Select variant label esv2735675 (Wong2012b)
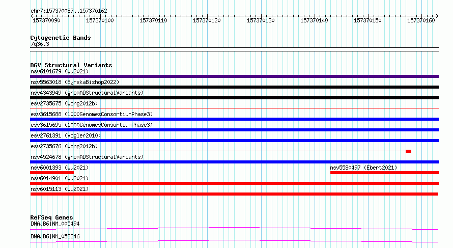Viewport: 453px width, 248px height. tap(64, 103)
